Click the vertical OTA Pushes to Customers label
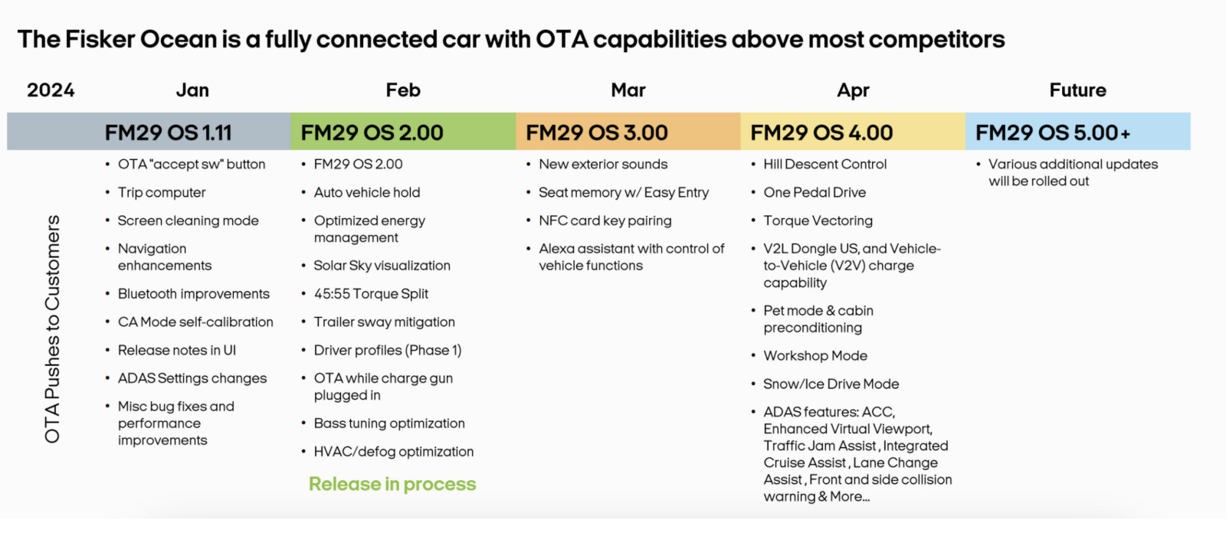Viewport: 1226px width, 552px height. pos(52,329)
